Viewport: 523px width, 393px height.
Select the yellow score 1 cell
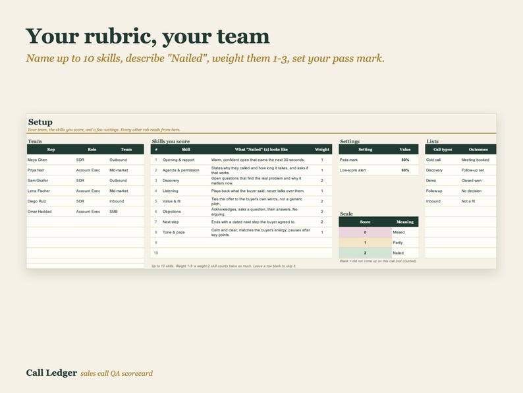[365, 243]
